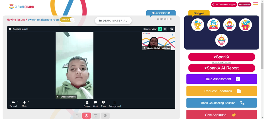
Task: Turn off the camera
Action: 13,104
